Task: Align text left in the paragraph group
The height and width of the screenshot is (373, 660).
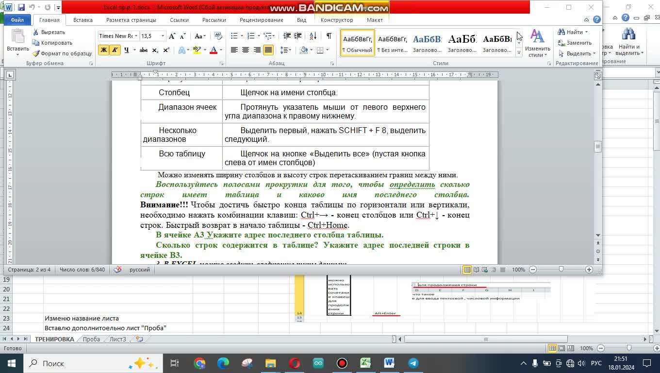Action: coord(234,50)
